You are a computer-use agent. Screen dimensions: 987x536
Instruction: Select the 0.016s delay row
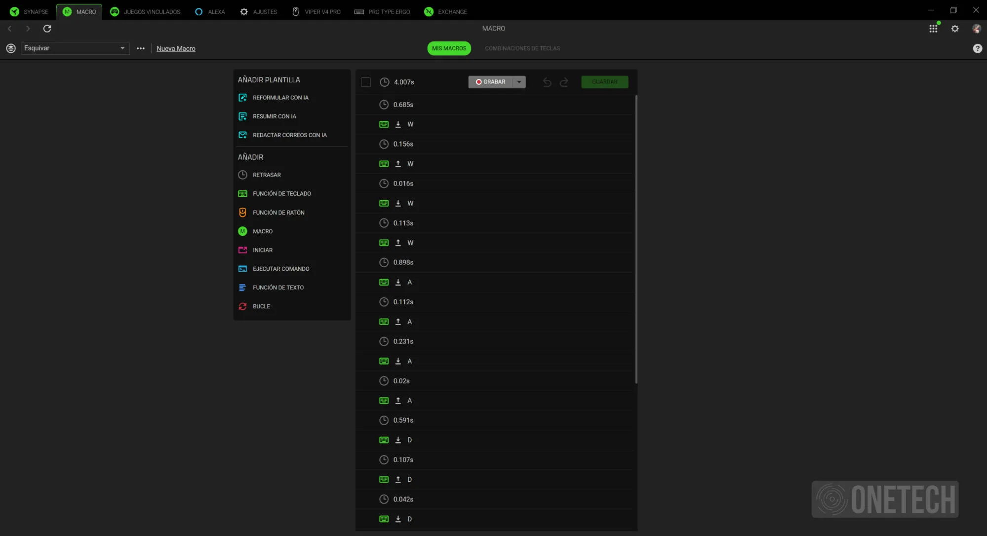point(494,183)
